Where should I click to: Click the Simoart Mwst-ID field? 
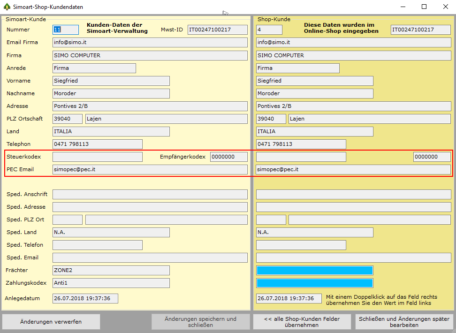tap(217, 30)
